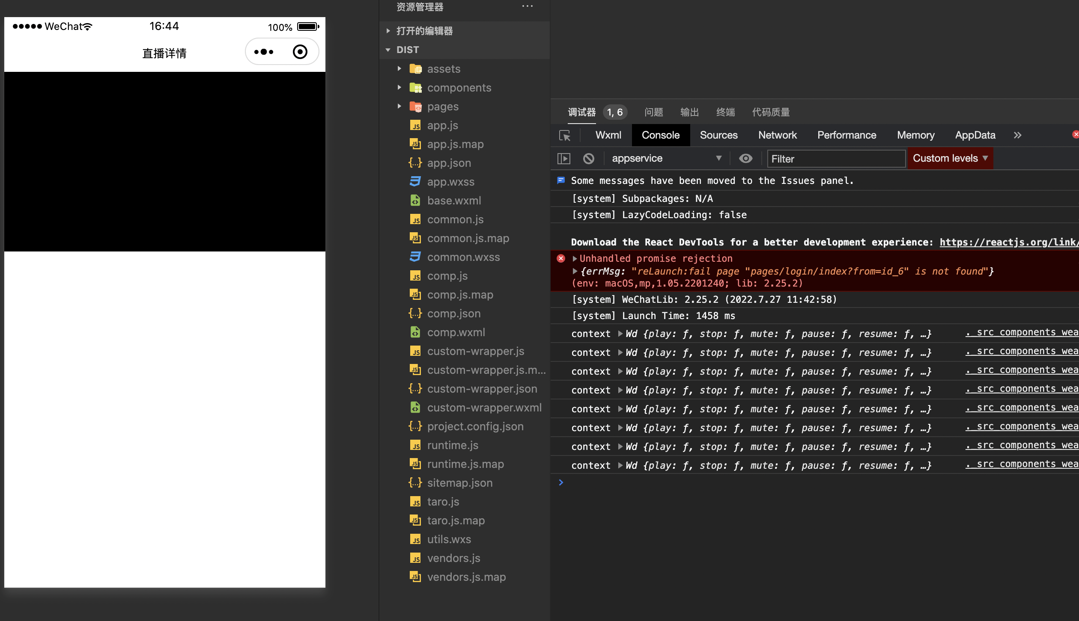Viewport: 1079px width, 621px height.
Task: Open the mini program three-dots menu
Action: pos(264,52)
